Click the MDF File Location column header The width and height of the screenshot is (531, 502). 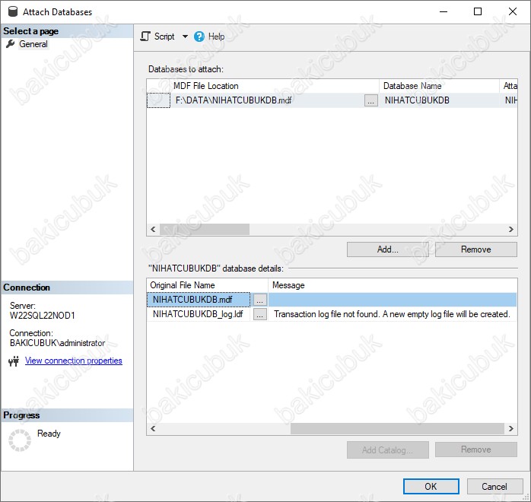[205, 86]
